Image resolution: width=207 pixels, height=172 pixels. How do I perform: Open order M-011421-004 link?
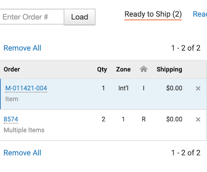[x=26, y=88]
